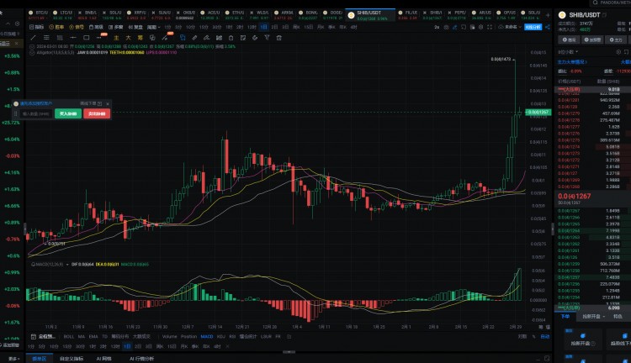This screenshot has width=631, height=363.
Task: Open the 指标 indicators icon
Action: [37, 27]
